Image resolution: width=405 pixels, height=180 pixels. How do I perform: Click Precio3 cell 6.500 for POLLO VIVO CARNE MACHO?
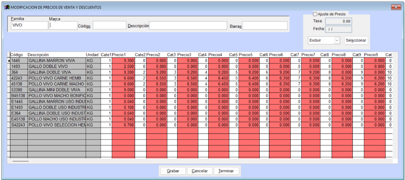click(x=188, y=84)
